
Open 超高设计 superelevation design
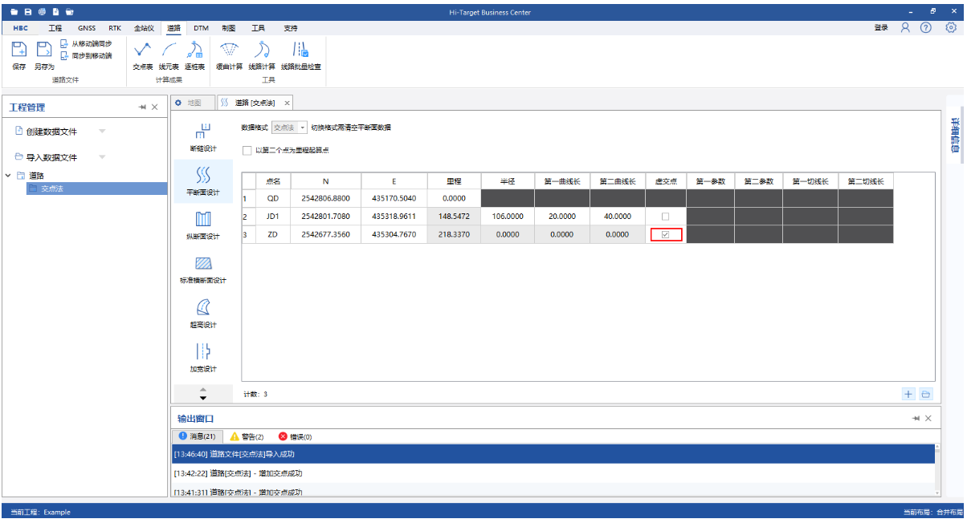click(202, 313)
